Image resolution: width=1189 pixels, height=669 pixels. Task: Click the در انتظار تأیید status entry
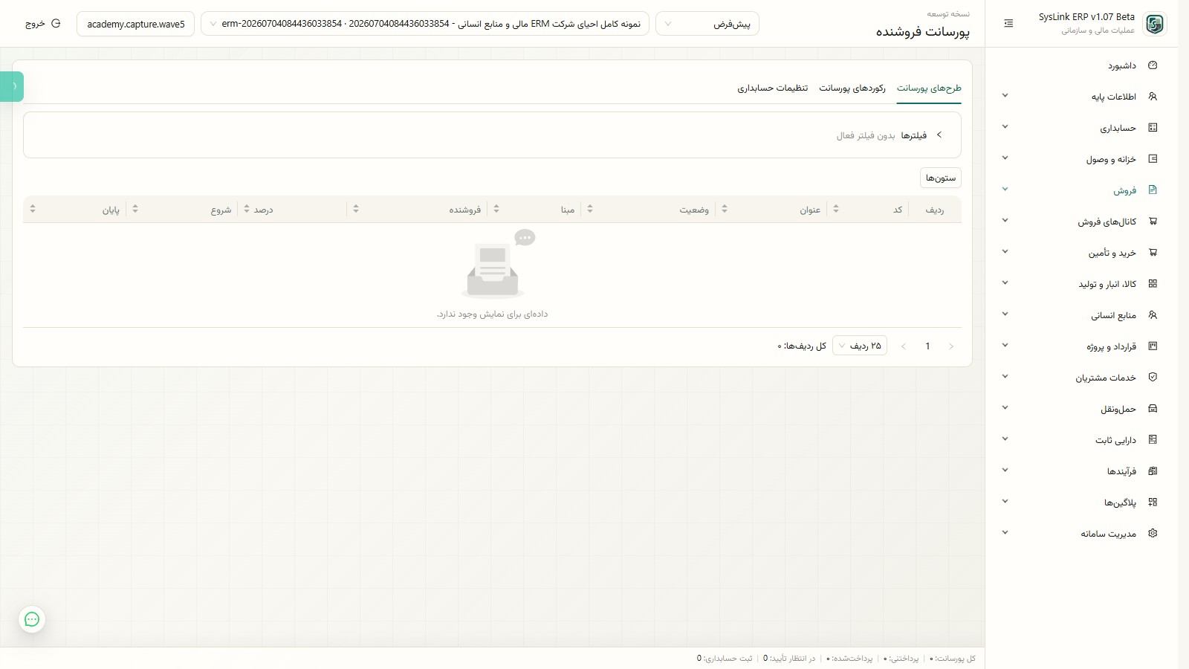[x=789, y=659]
